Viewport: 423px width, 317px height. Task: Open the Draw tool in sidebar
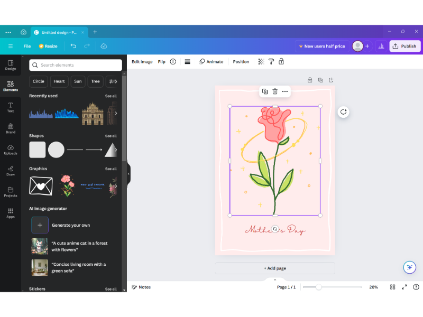[11, 171]
